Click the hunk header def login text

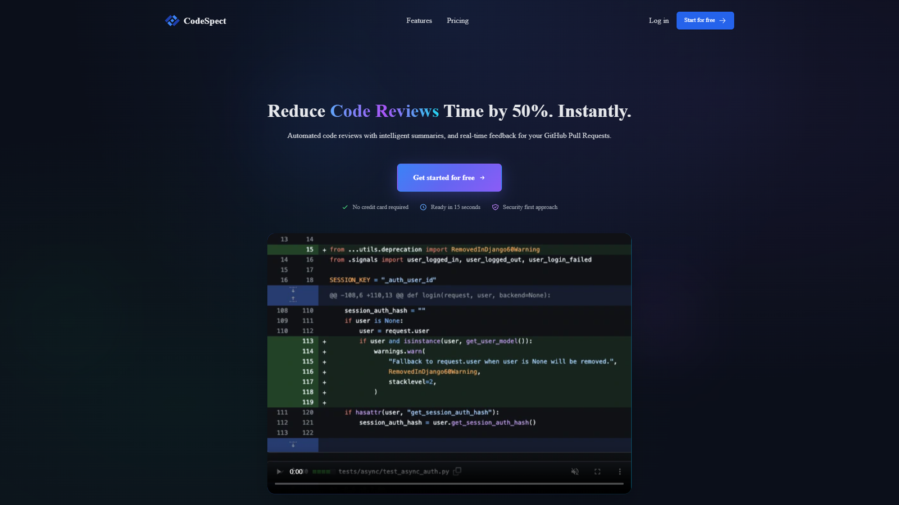pyautogui.click(x=440, y=295)
